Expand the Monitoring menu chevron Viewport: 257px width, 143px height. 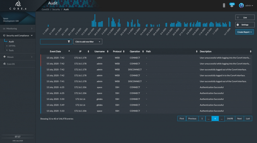click(x=32, y=29)
